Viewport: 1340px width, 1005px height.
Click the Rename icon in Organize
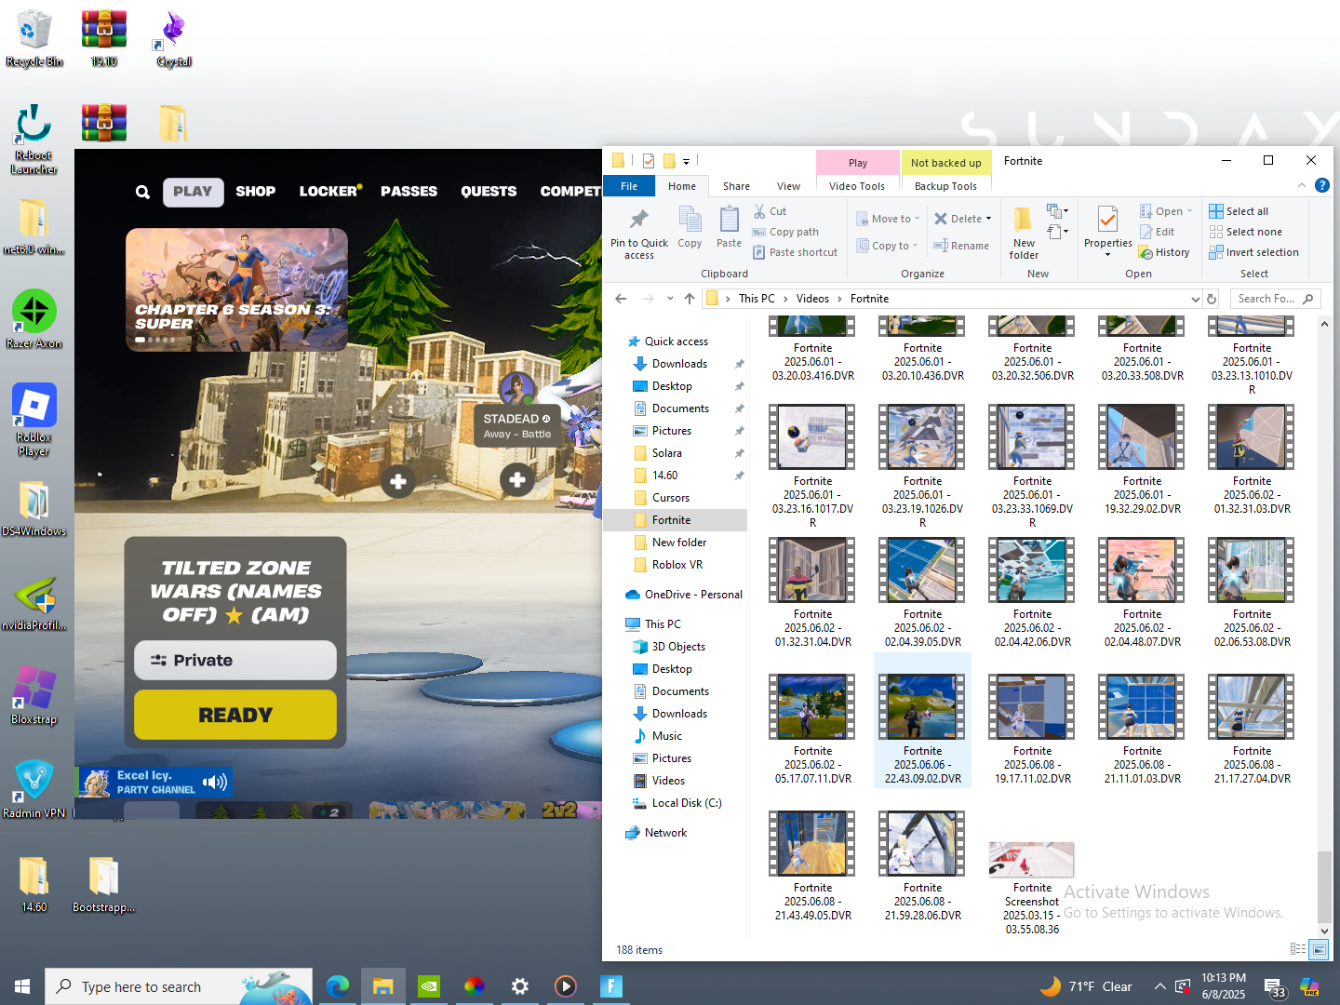[x=961, y=246]
